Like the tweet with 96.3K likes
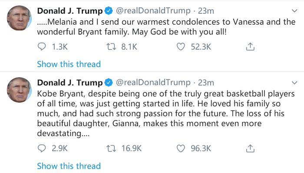The height and width of the screenshot is (173, 304). 181,148
